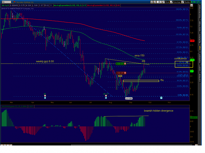This screenshot has height=153, width=205.
Task: Click the colored link icon beside Hawaiian Holdings
Action: click(15, 2)
